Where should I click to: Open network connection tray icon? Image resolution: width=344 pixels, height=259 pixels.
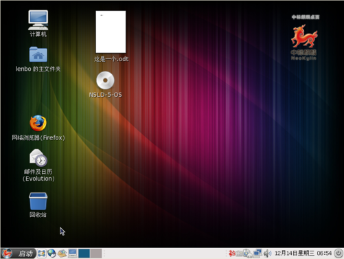click(x=257, y=254)
